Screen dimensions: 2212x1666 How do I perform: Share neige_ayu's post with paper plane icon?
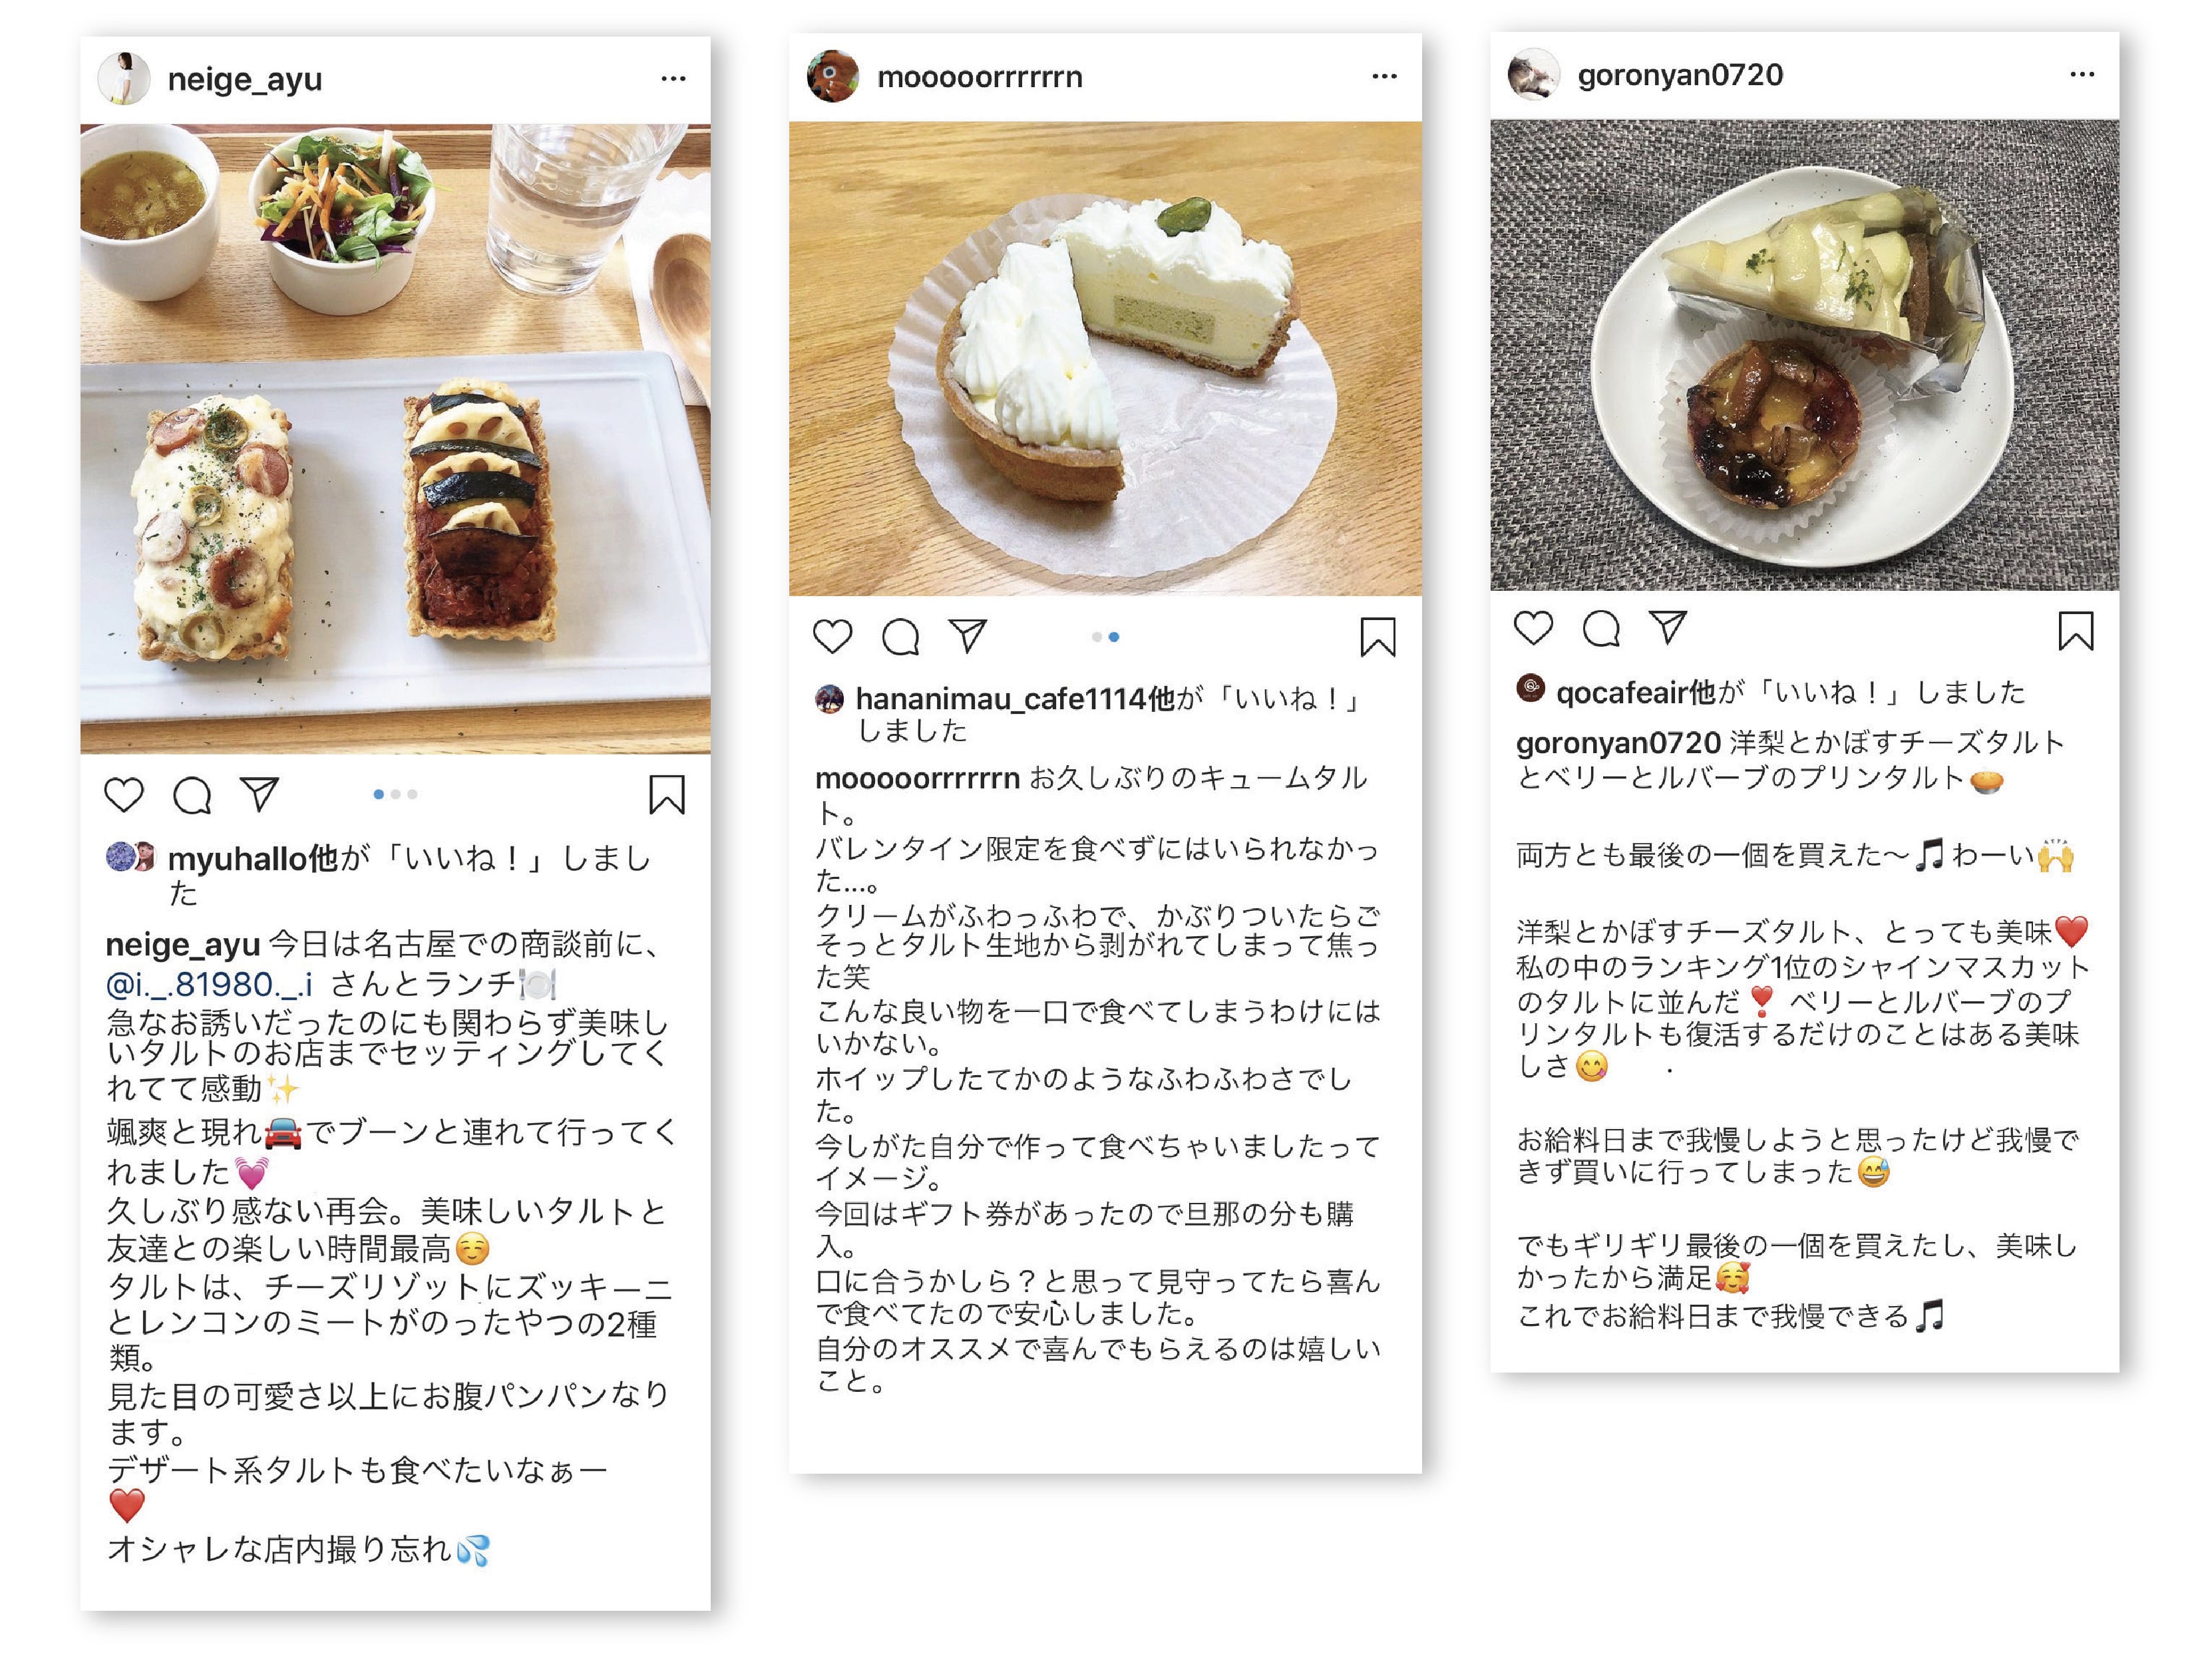(x=259, y=794)
